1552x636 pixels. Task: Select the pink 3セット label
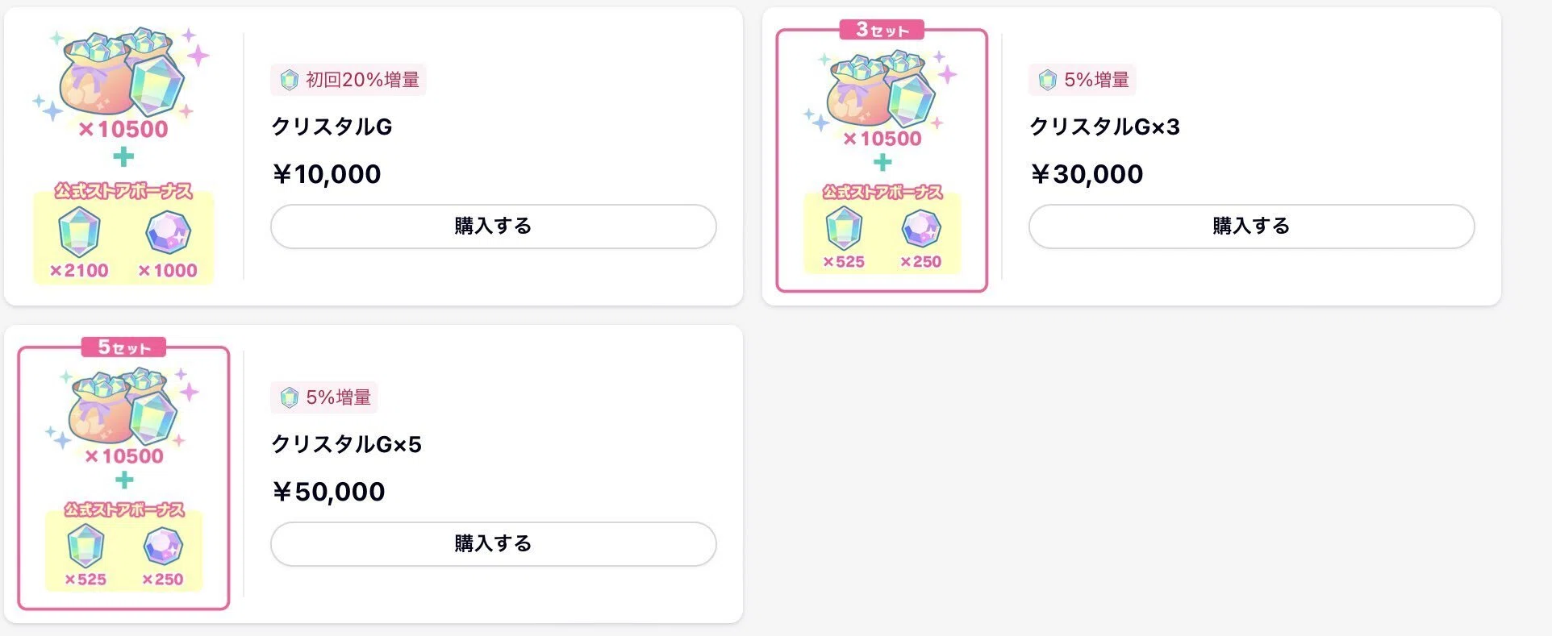(882, 31)
